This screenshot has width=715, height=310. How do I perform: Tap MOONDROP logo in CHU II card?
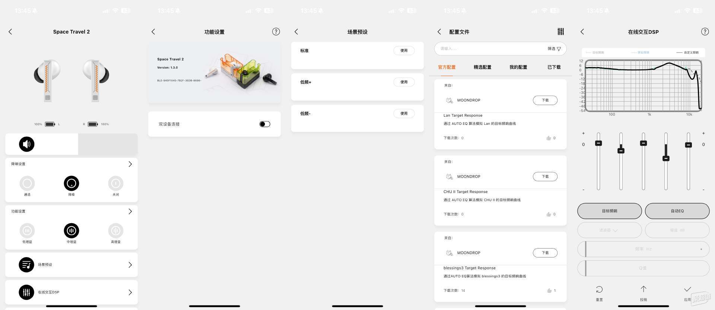[449, 177]
